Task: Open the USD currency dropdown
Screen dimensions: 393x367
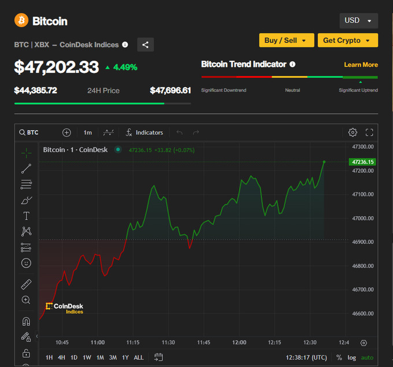Action: (359, 21)
